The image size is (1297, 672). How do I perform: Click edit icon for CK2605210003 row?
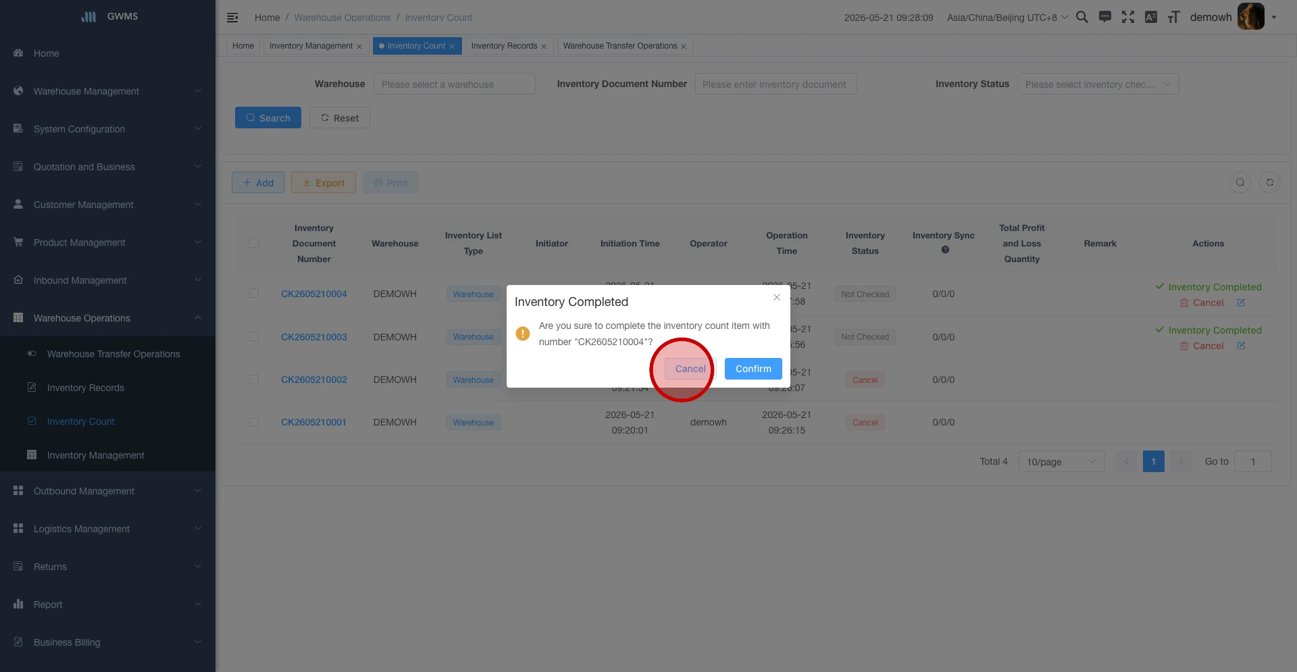coord(1241,346)
